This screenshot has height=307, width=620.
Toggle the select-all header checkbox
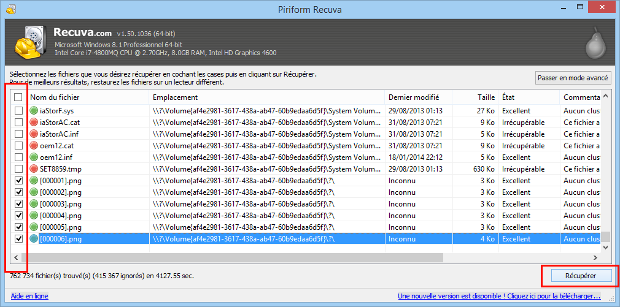point(18,97)
